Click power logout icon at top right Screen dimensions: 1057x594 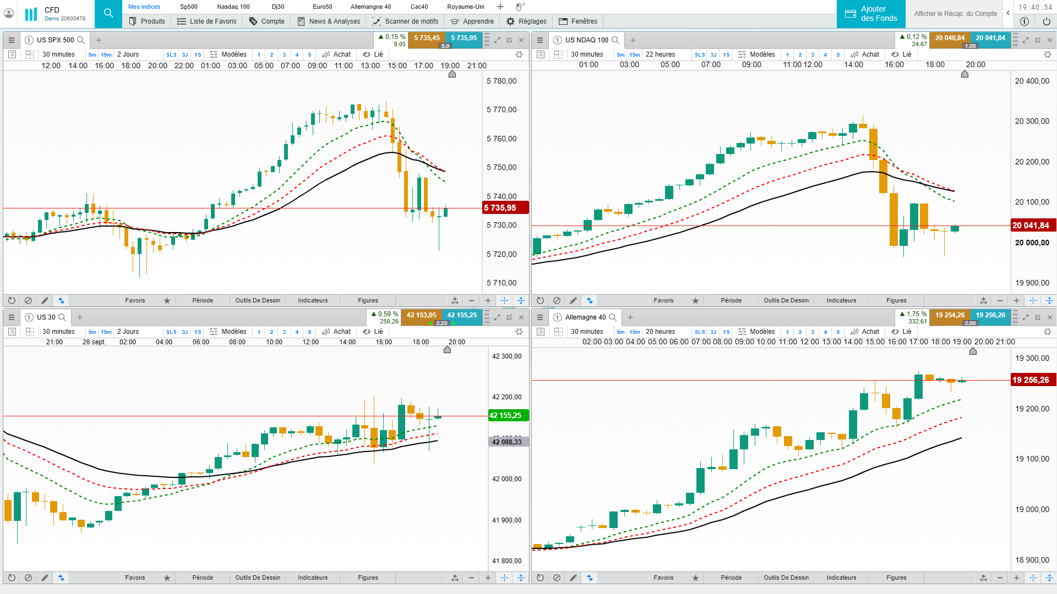(1046, 21)
